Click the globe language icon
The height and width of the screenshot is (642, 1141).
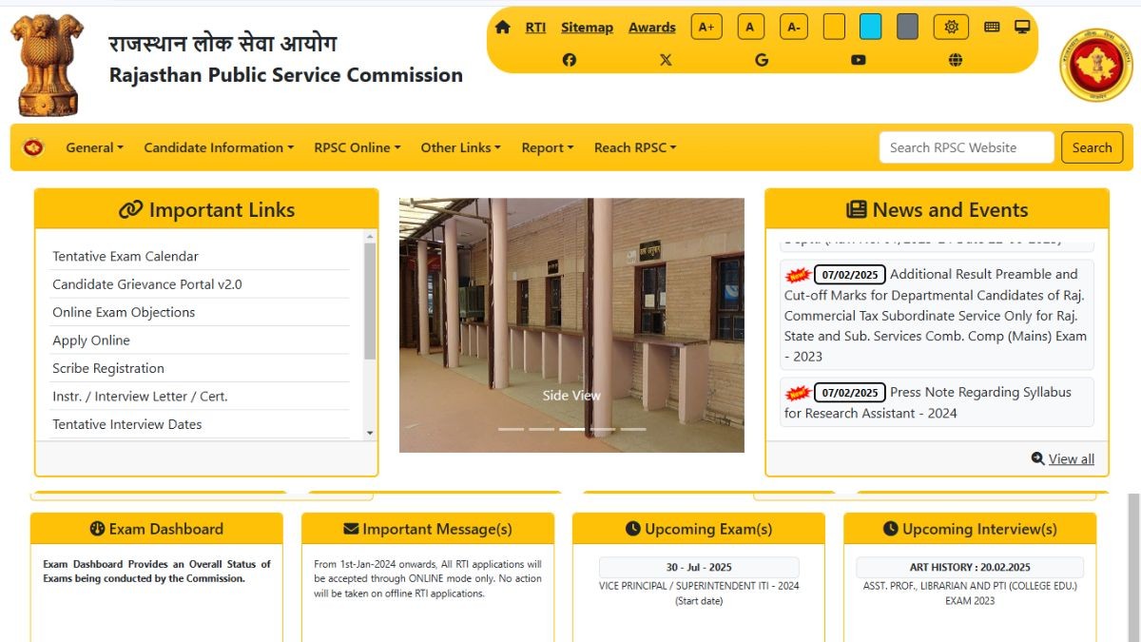click(x=956, y=60)
